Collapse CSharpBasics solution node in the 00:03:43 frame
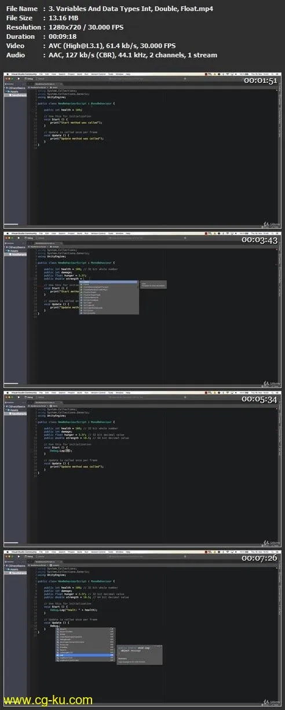The image size is (285, 710). pyautogui.click(x=6, y=247)
